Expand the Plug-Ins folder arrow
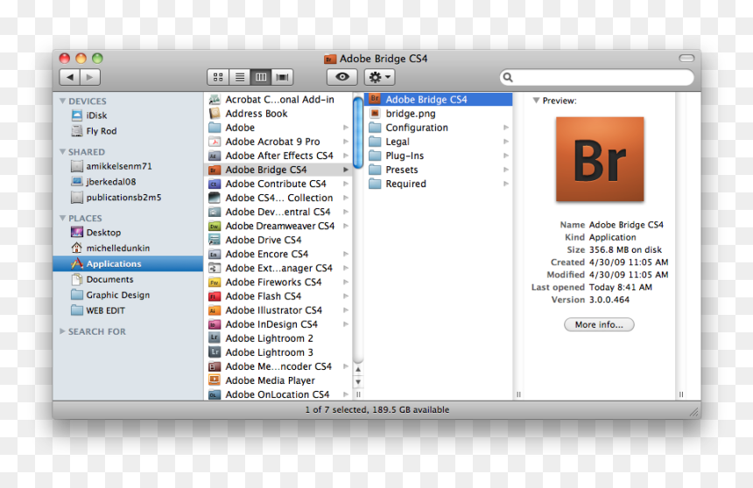The image size is (753, 488). [506, 156]
